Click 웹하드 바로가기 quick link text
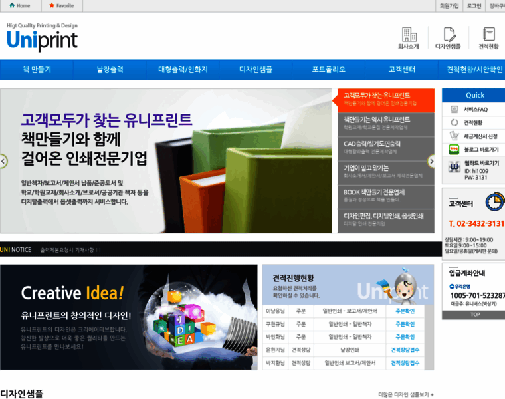The height and width of the screenshot is (399, 505). (x=482, y=163)
